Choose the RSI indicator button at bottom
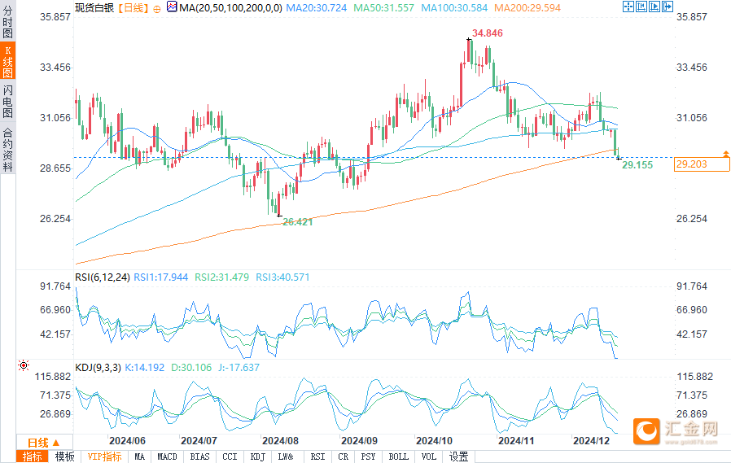 pos(318,457)
